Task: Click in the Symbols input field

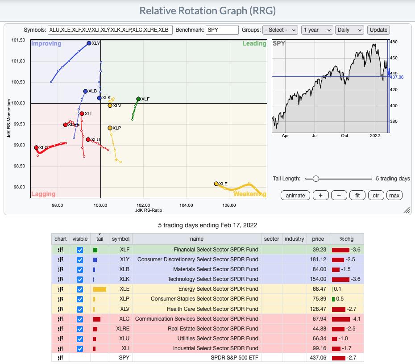Action: coord(110,30)
